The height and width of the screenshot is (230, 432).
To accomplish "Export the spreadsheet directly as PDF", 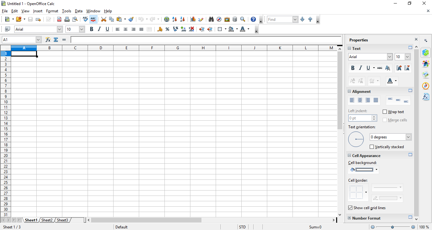I will pyautogui.click(x=59, y=19).
